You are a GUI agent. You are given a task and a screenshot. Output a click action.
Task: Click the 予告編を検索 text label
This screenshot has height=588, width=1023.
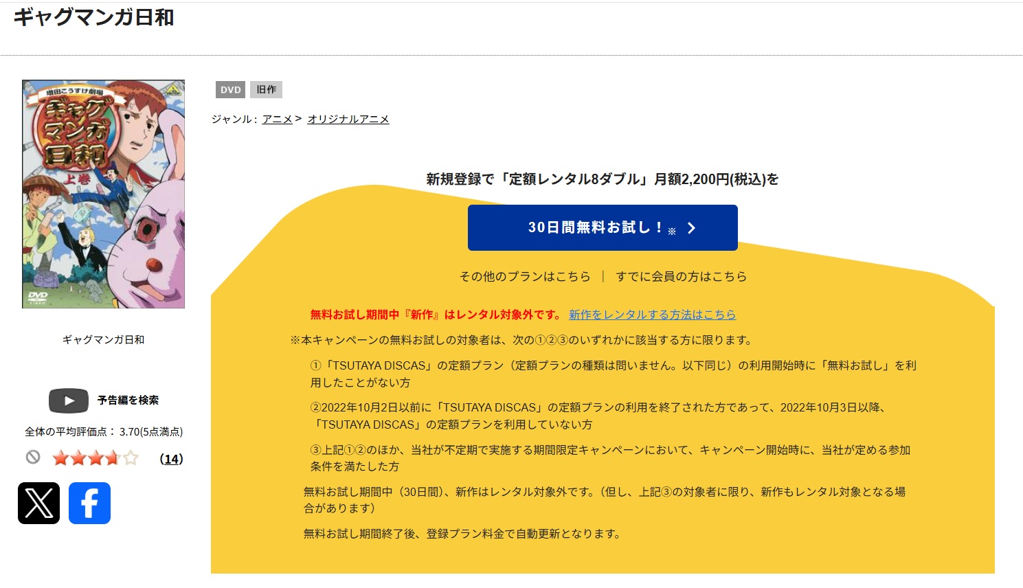(x=128, y=400)
